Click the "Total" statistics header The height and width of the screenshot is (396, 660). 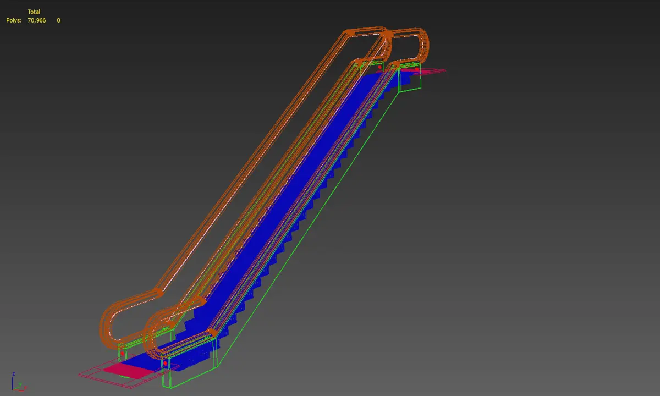coord(34,12)
